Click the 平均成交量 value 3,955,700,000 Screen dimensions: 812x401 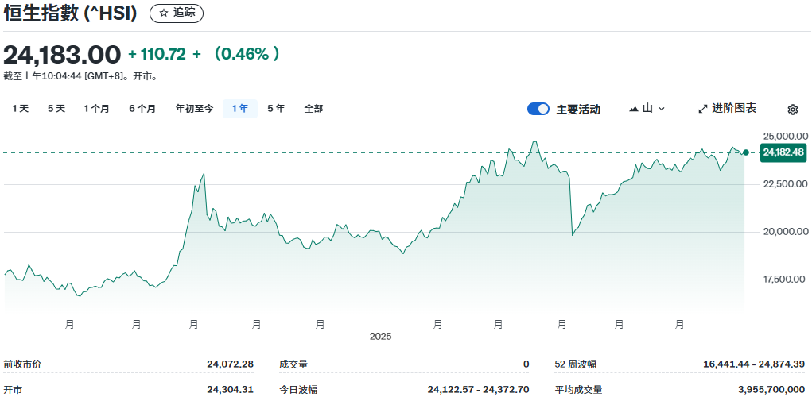771,390
